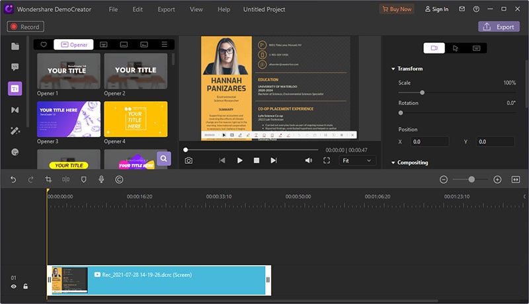Mute the preview volume speaker
The width and height of the screenshot is (529, 304).
tap(308, 161)
